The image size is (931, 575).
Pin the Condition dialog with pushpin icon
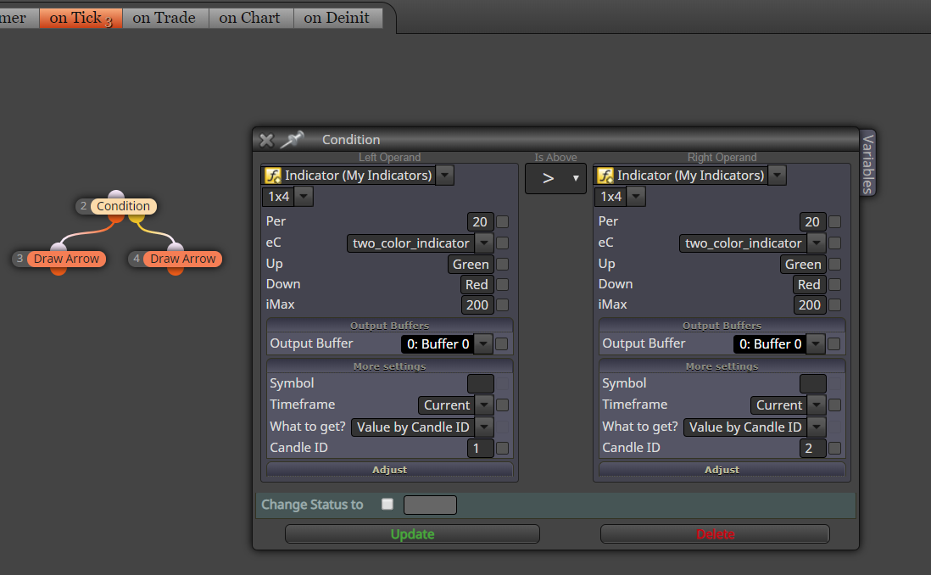pyautogui.click(x=292, y=140)
